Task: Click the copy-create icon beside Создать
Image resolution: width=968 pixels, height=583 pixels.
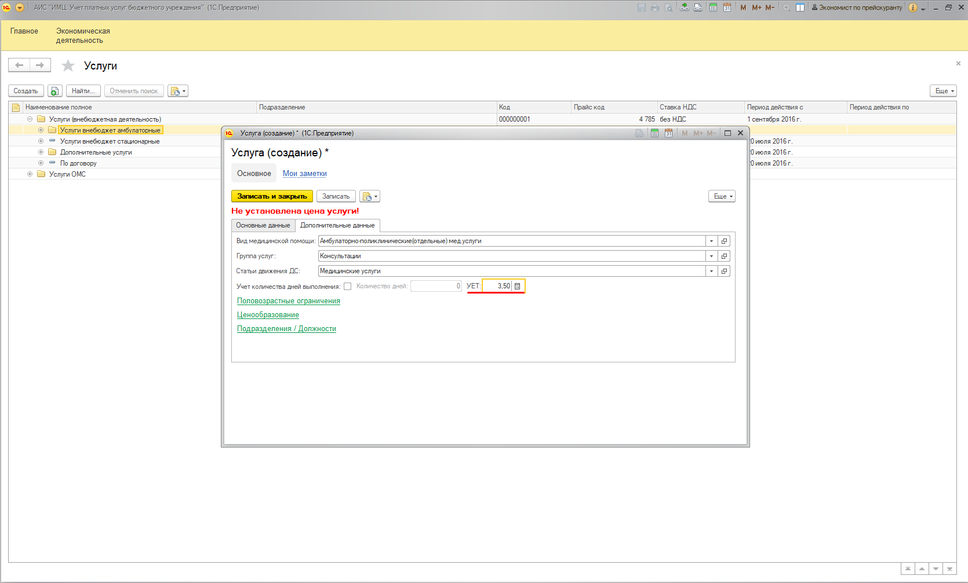Action: tap(54, 91)
